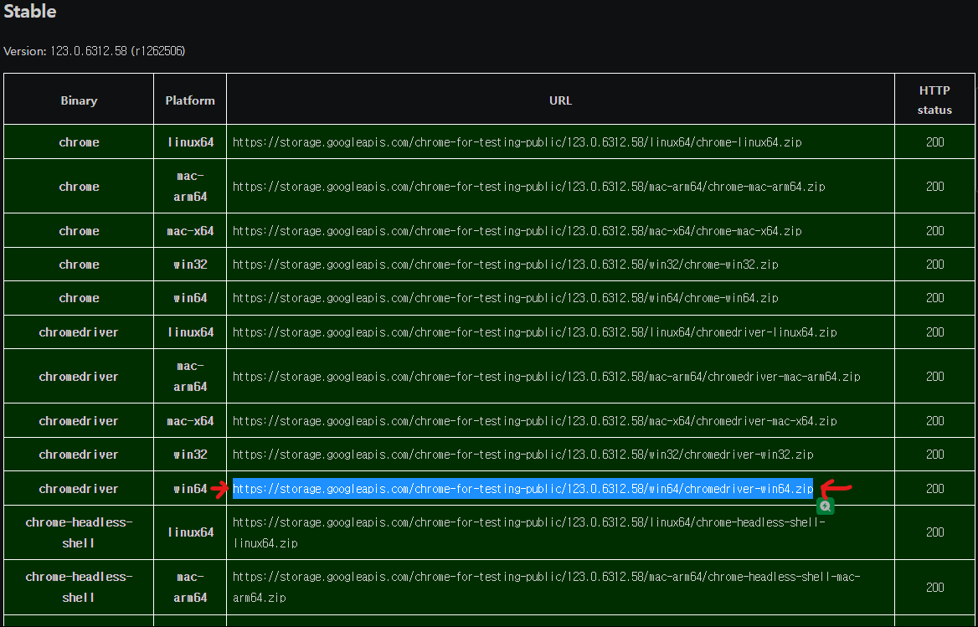Click the mac-x64 platform cell in the chromedriver row
This screenshot has width=978, height=627.
pyautogui.click(x=190, y=421)
